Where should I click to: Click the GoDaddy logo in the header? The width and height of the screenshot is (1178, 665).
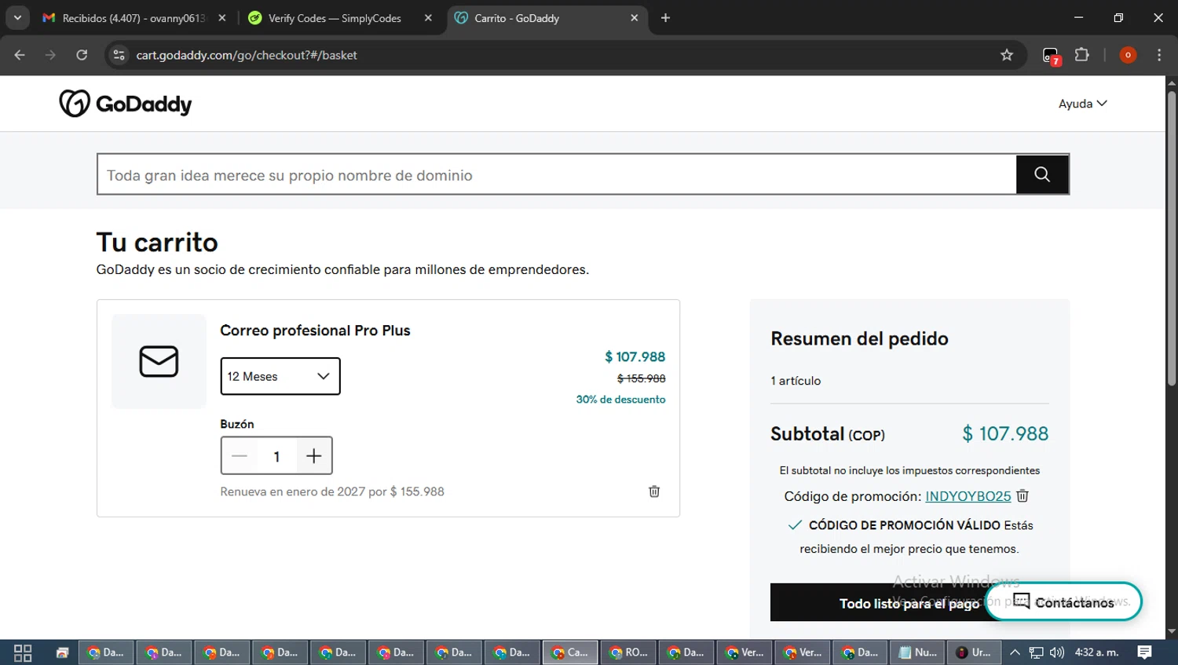(x=126, y=104)
